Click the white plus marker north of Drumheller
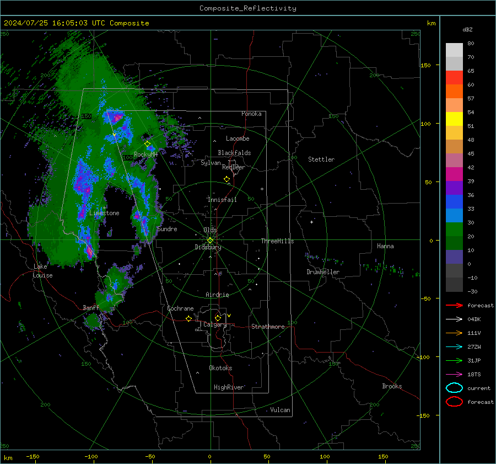Viewport: 496px width, 464px height. [x=311, y=222]
